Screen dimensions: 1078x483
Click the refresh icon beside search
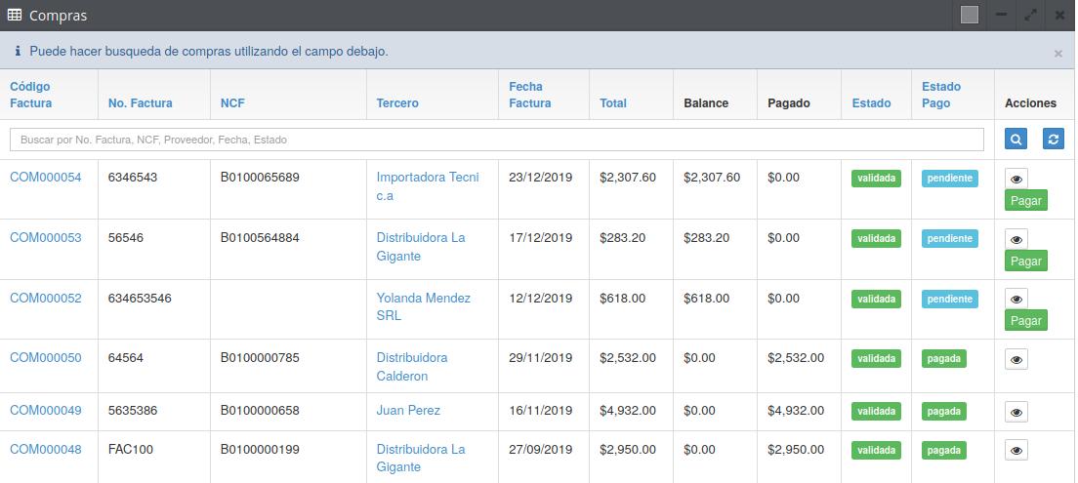click(1053, 140)
